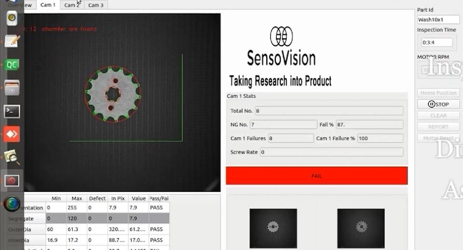The height and width of the screenshot is (250, 463).
Task: Click the red FAIL status bar
Action: tap(316, 176)
